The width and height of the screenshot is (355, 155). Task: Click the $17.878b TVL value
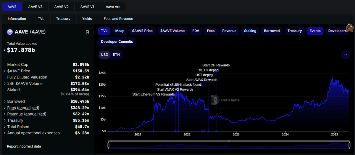point(21,50)
